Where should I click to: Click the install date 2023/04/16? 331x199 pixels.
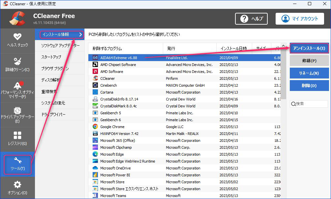click(x=228, y=99)
